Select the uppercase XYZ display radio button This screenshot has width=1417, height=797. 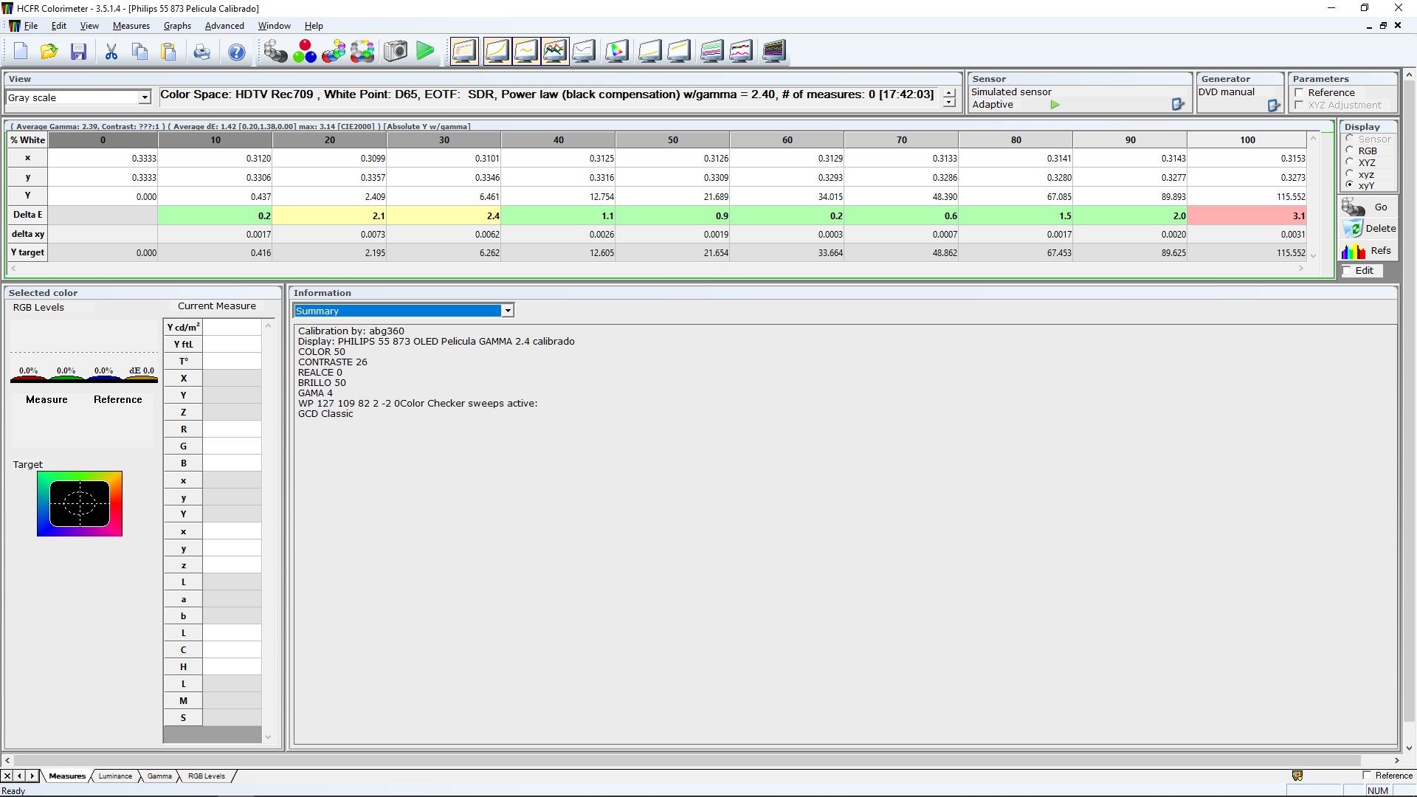(x=1350, y=162)
